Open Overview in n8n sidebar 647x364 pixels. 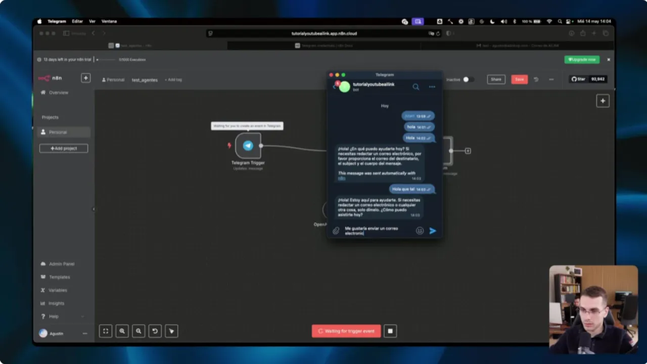tap(59, 93)
